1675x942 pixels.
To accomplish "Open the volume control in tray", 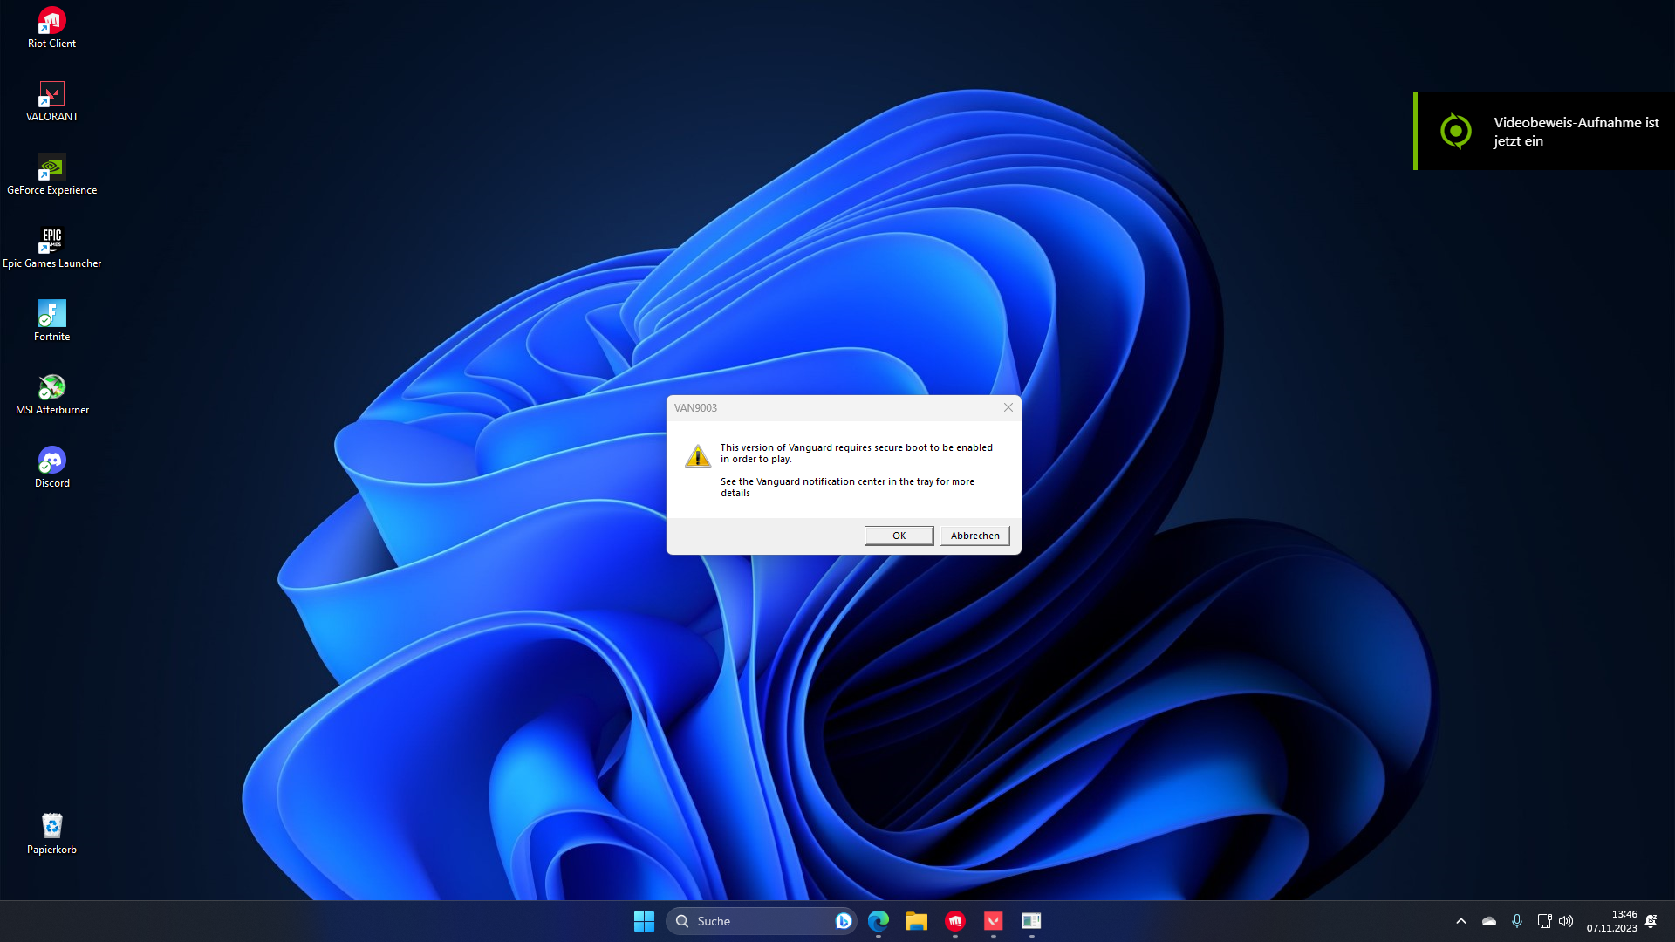I will [x=1566, y=921].
